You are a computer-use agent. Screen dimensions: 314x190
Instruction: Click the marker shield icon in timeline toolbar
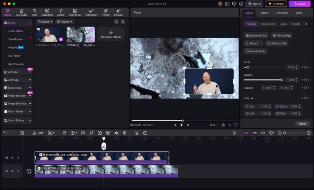point(64,133)
